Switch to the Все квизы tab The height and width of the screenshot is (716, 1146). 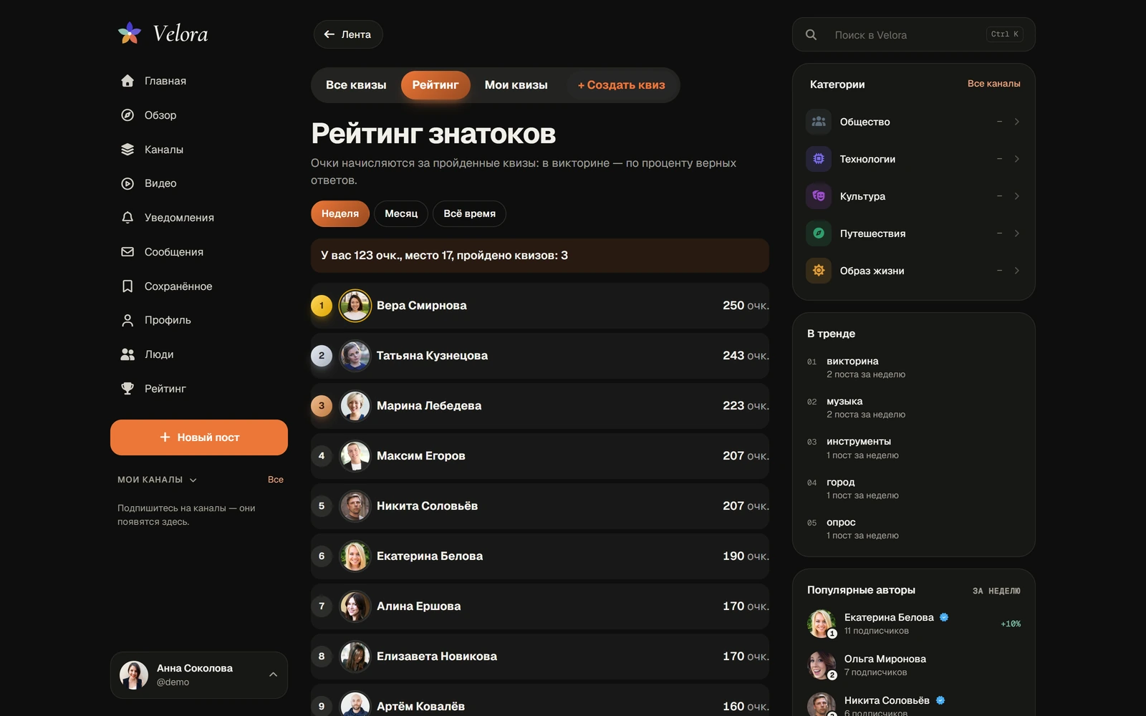356,85
